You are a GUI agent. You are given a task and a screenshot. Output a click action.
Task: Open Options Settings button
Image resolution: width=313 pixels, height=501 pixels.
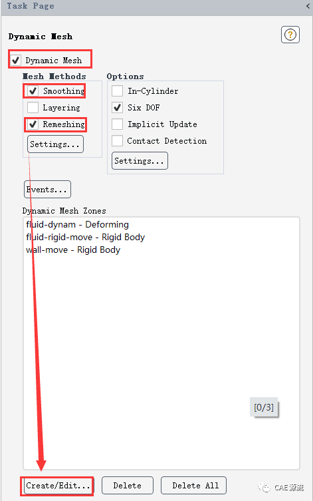140,161
